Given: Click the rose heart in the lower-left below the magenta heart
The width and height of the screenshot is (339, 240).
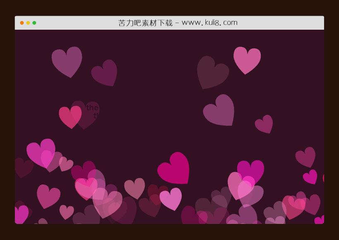Looking at the screenshot, I should pos(48,195).
